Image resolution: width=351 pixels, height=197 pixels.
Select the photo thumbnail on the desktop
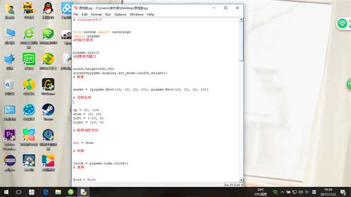click(x=67, y=36)
